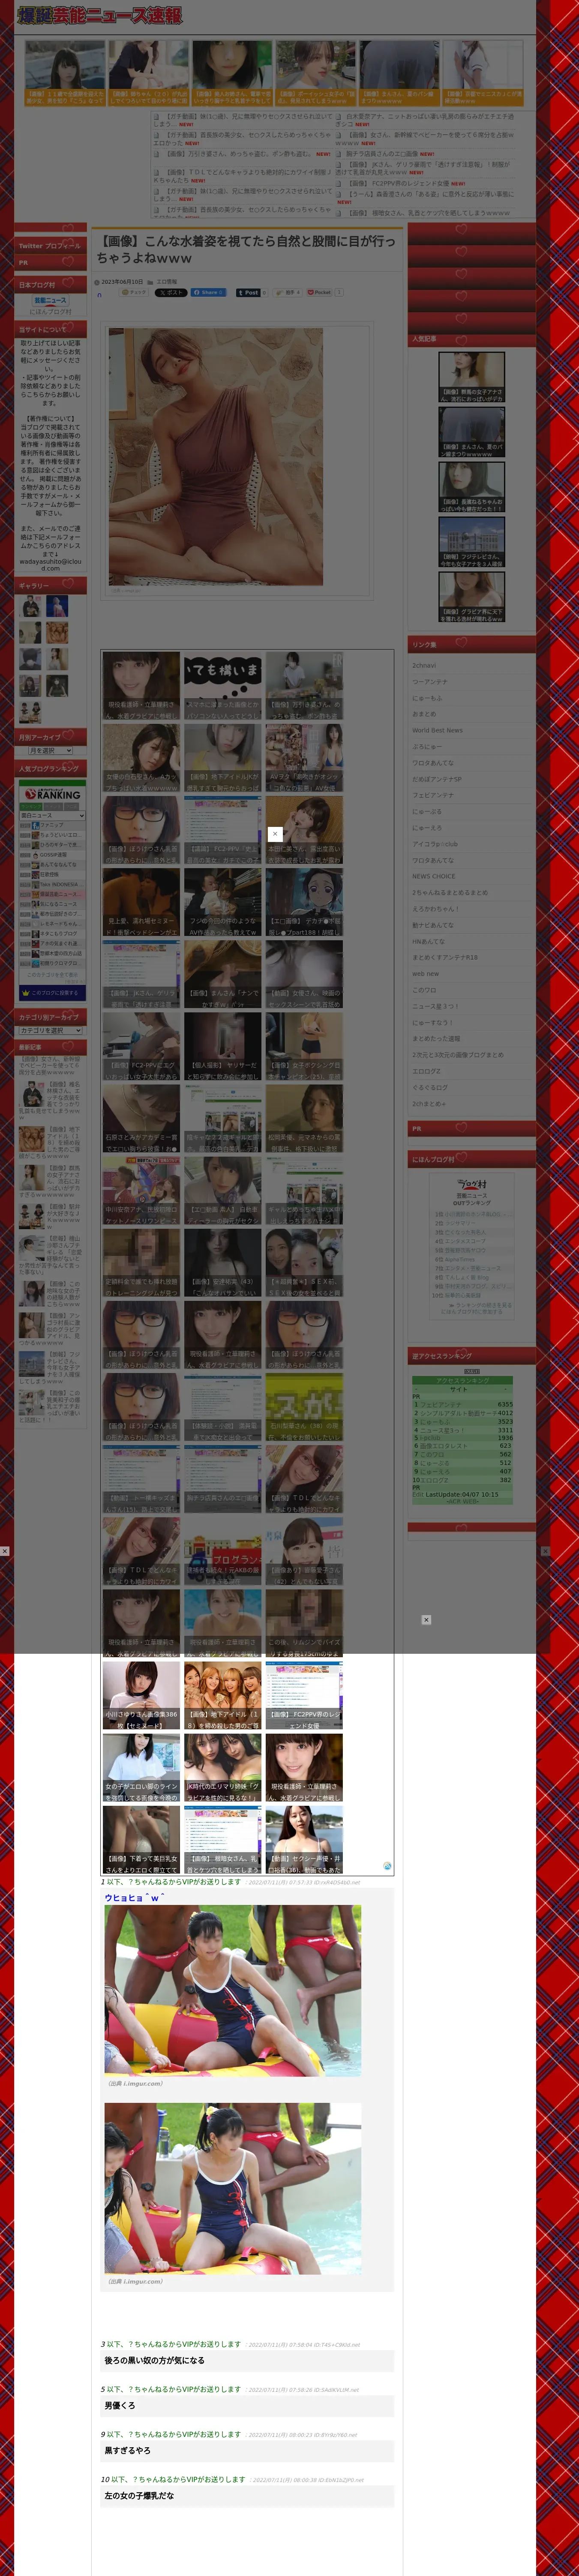Click the GOSSIP速報 favicon in the ranking list

pos(36,855)
